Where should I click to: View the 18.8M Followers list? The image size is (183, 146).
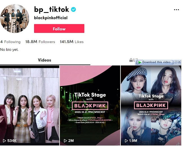click(40, 42)
